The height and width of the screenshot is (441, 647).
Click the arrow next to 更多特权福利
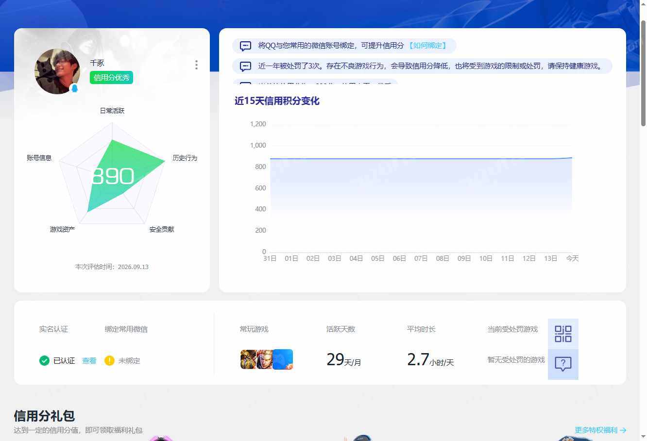(623, 430)
